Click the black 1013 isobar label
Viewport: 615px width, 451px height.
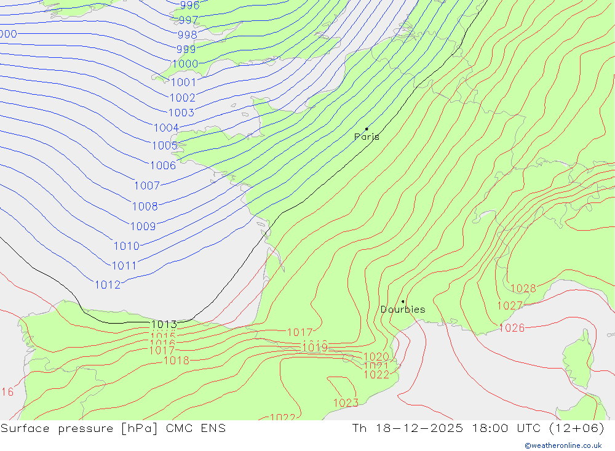(164, 325)
